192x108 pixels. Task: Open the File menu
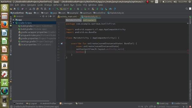pyautogui.click(x=11, y=5)
